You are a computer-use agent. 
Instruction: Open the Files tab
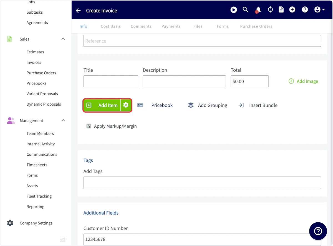198,26
